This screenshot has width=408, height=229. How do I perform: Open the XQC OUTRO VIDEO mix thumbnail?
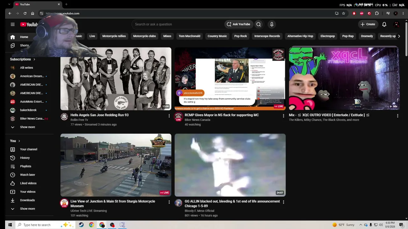(x=344, y=79)
